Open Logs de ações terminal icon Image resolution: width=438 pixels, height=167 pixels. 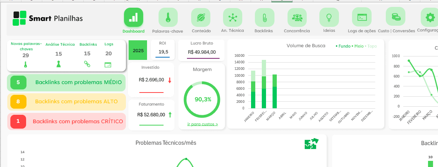[x=362, y=17]
